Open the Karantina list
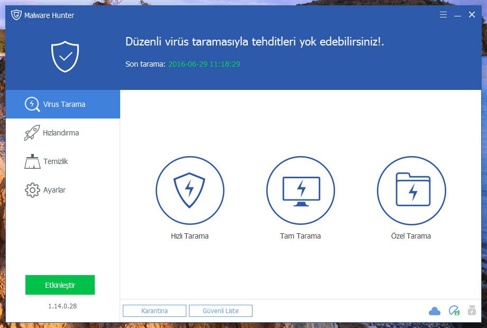The height and width of the screenshot is (328, 487). point(155,311)
